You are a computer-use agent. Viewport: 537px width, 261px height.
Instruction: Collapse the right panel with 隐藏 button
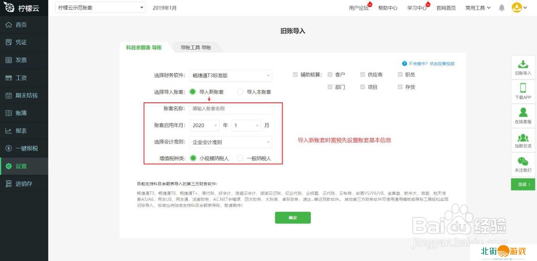coord(523,184)
